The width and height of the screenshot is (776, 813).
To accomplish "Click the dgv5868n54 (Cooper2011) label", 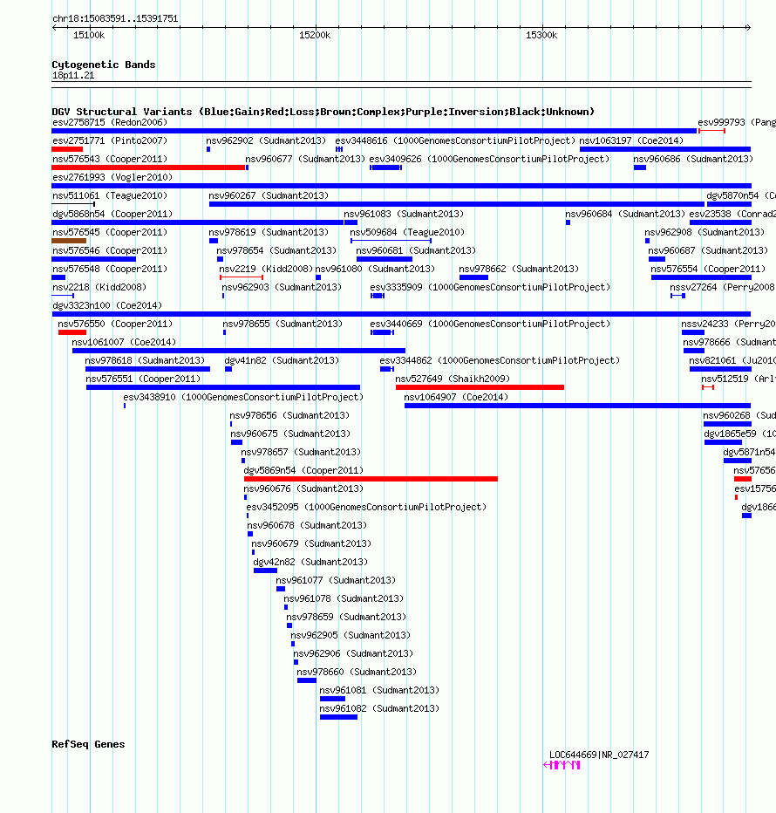I will 112,214.
